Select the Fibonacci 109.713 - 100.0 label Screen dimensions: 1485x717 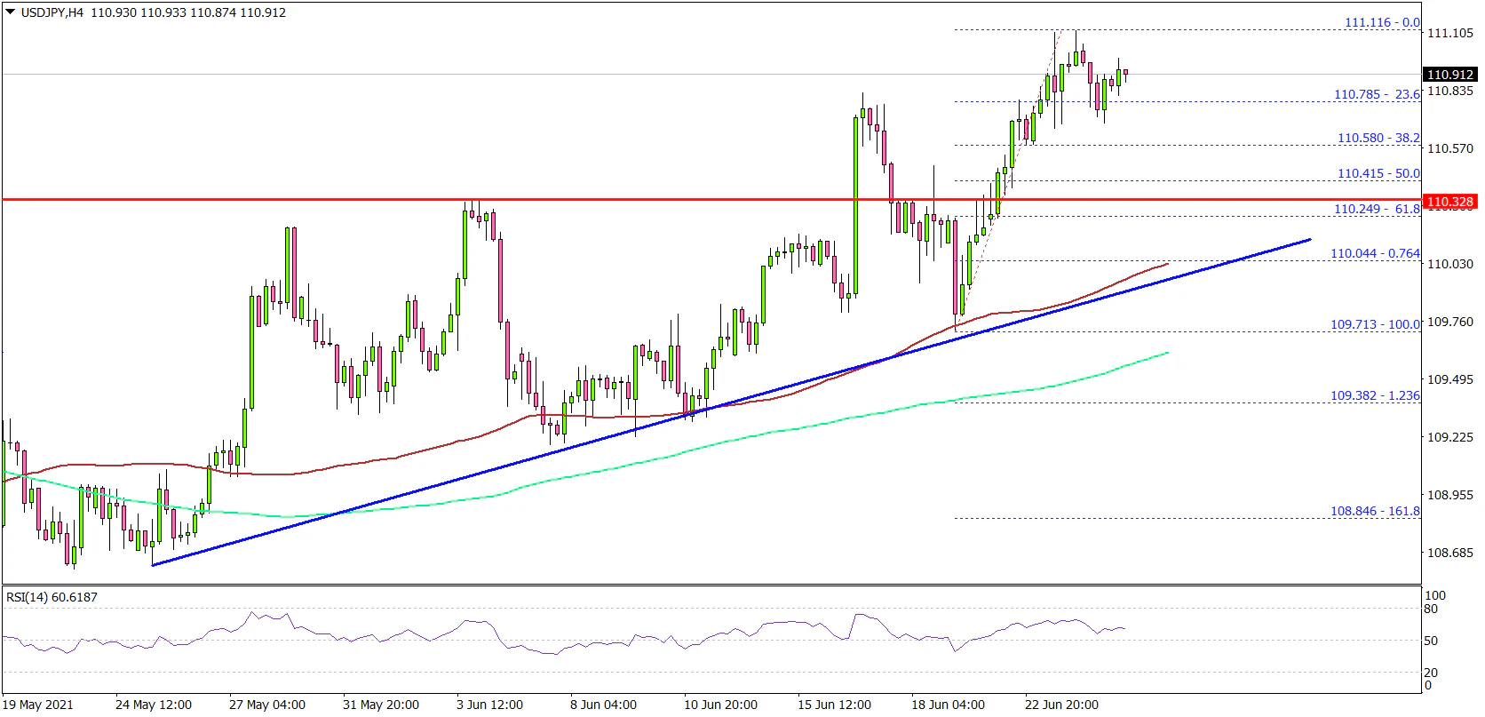[1375, 324]
